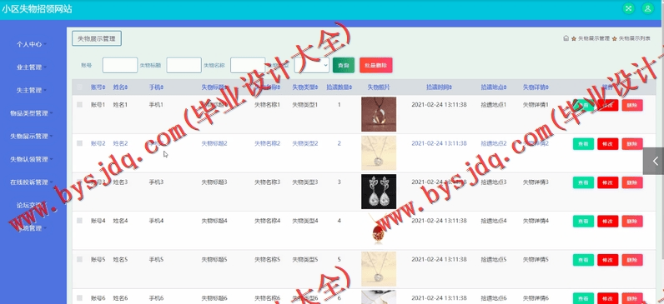The image size is (664, 304).
Task: Click 查看 button for 账号3 row
Action: tap(583, 182)
